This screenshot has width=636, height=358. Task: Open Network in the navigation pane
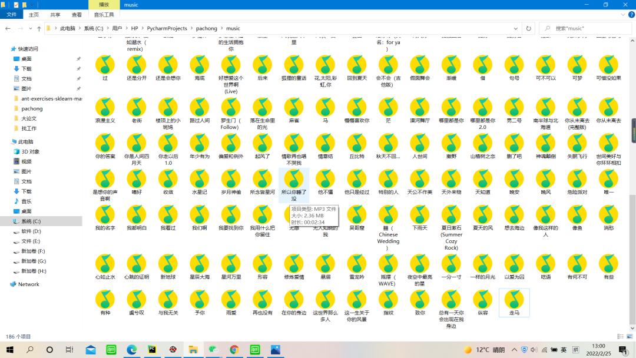[28, 284]
